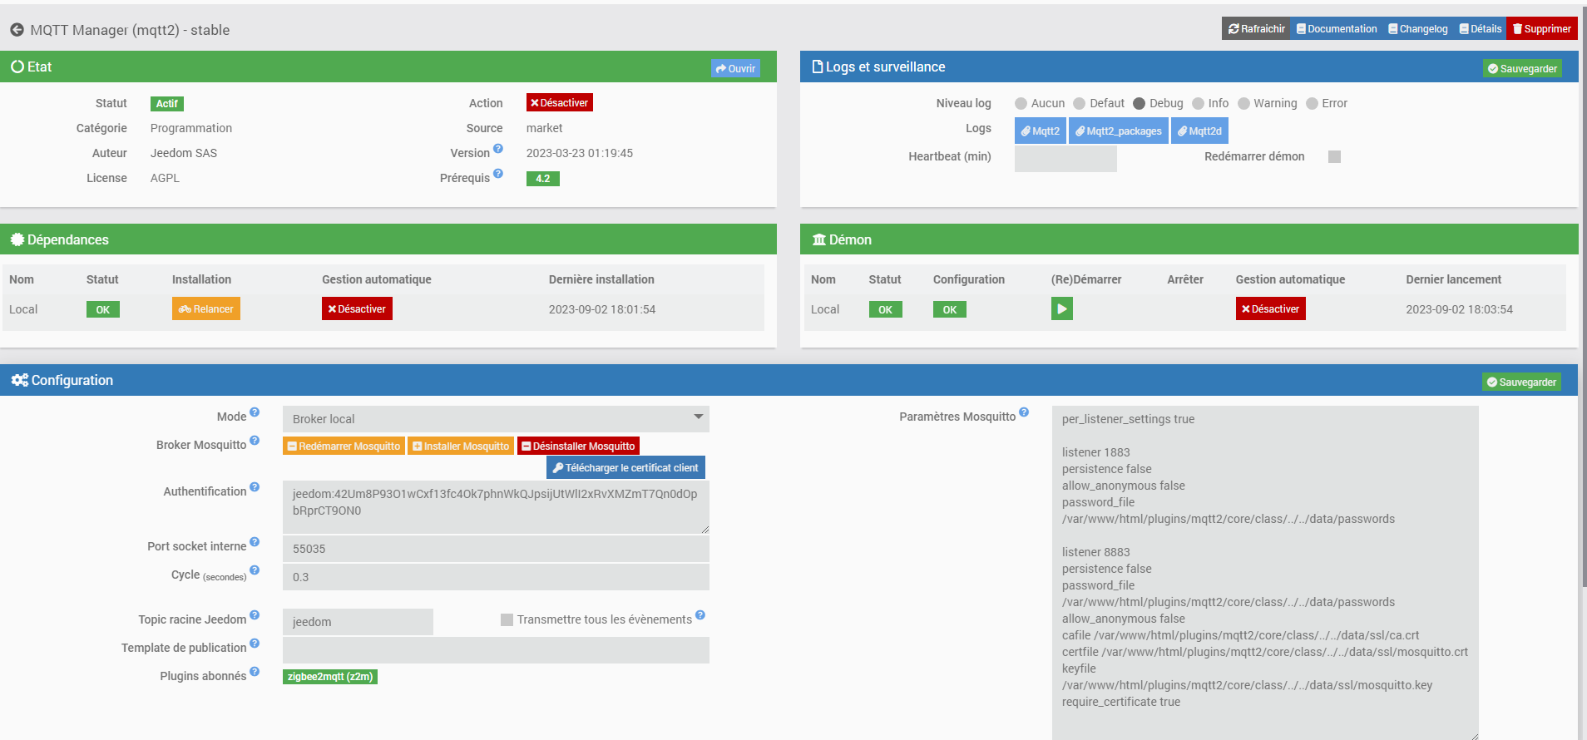Click Démon Configuration OK badge
The width and height of the screenshot is (1587, 740).
[949, 310]
